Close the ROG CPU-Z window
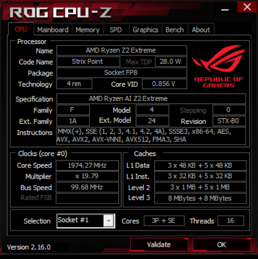The height and width of the screenshot is (259, 258). pos(247,7)
